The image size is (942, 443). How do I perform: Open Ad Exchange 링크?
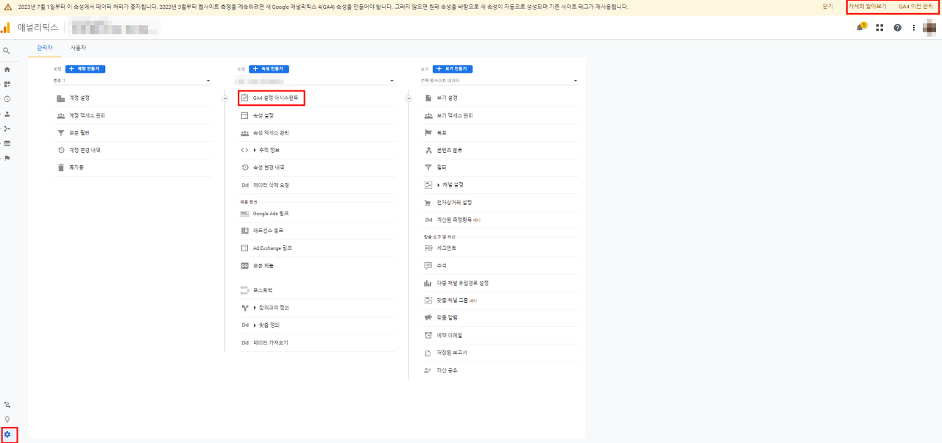(272, 248)
